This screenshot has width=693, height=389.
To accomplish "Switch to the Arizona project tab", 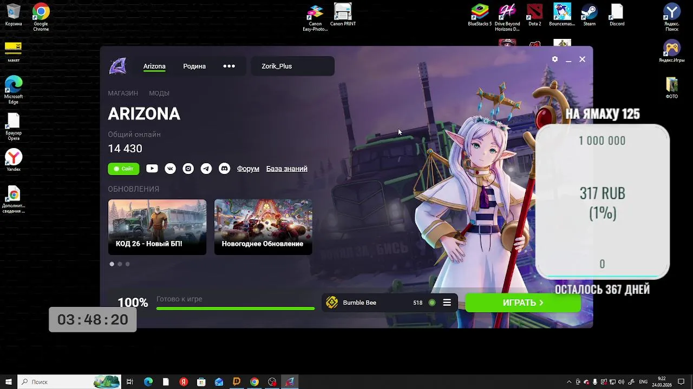I will [154, 66].
